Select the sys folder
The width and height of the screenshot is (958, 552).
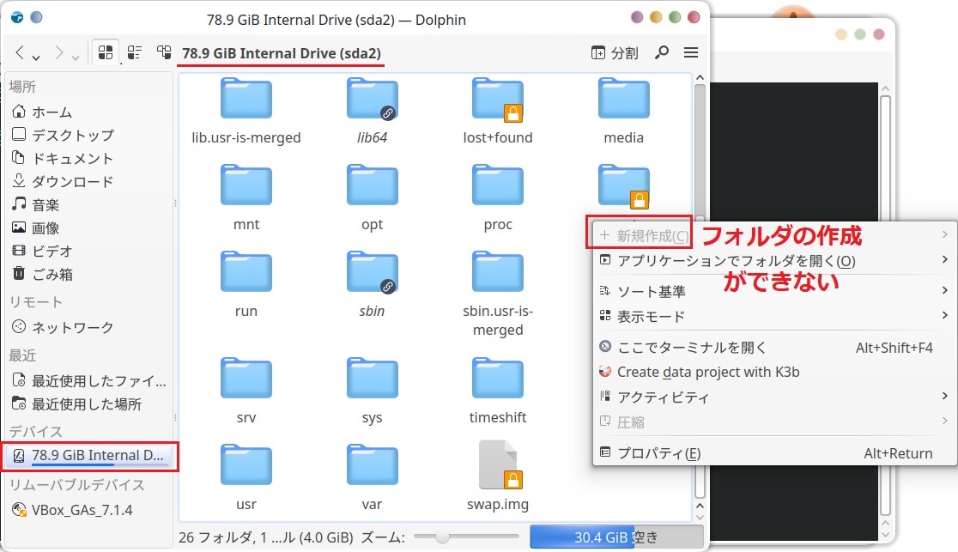tap(372, 391)
